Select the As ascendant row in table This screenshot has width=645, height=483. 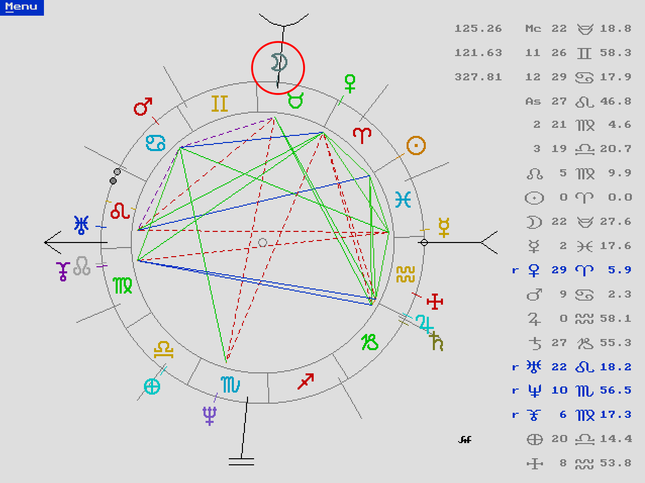click(578, 102)
